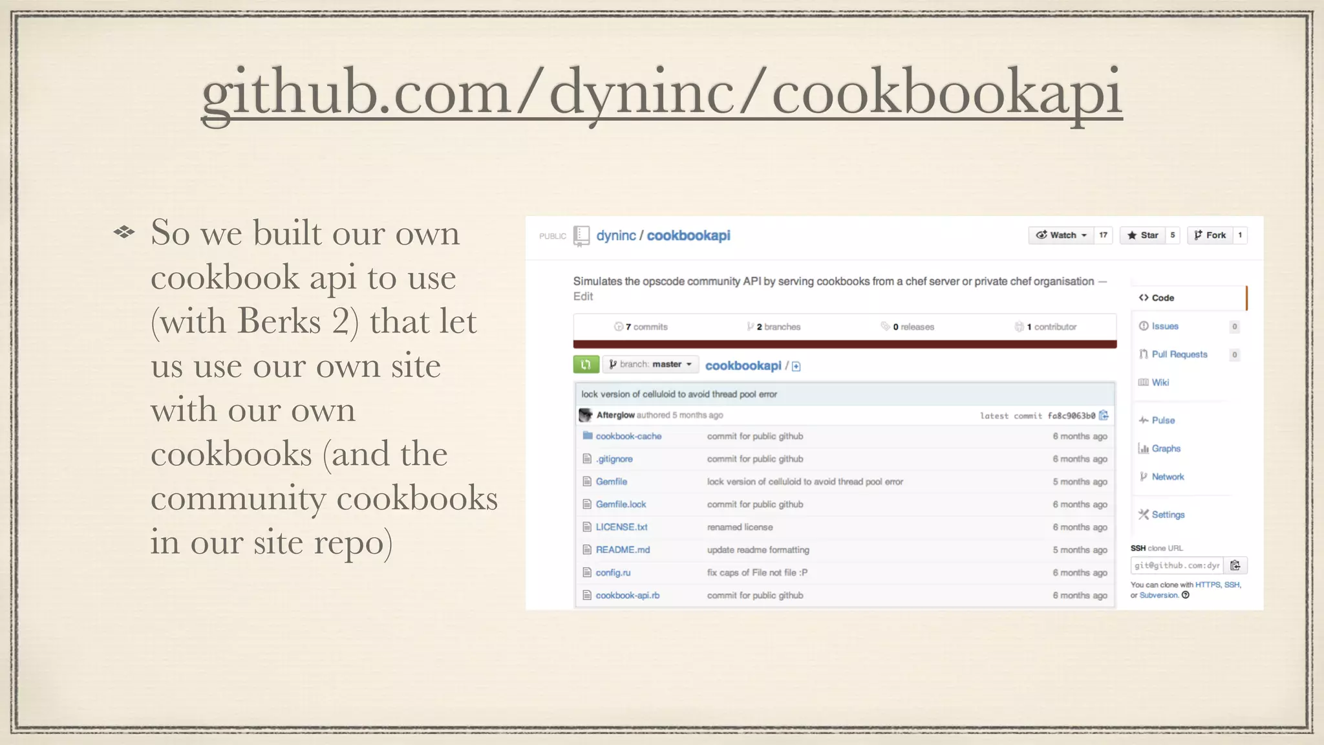View the 5 stargazers count
This screenshot has width=1324, height=745.
1173,235
